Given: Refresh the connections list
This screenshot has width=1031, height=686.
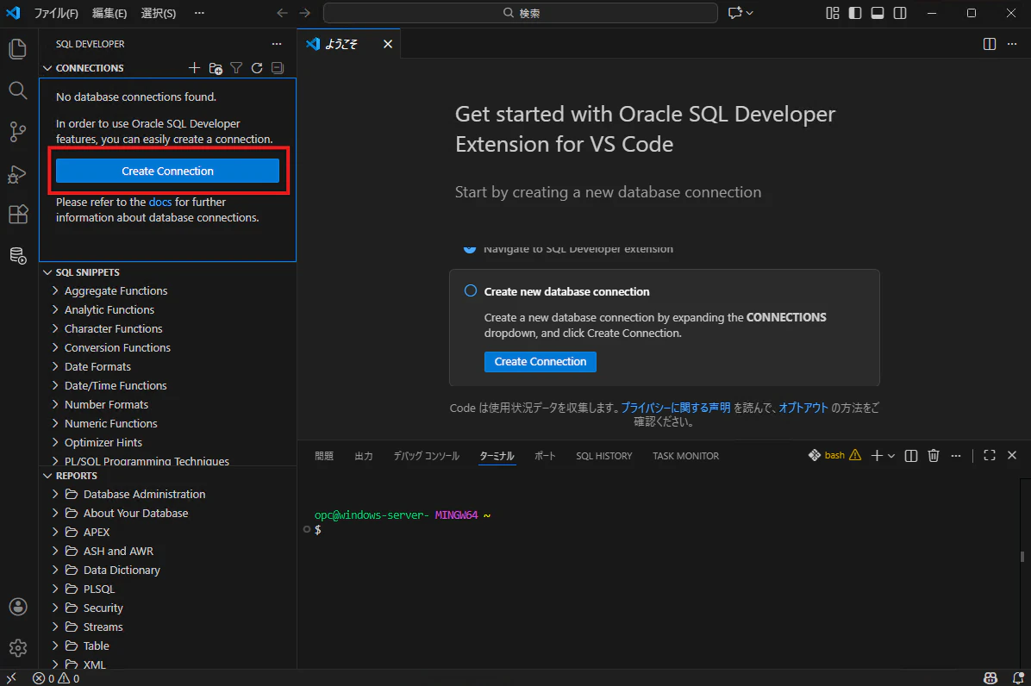Looking at the screenshot, I should pyautogui.click(x=257, y=68).
